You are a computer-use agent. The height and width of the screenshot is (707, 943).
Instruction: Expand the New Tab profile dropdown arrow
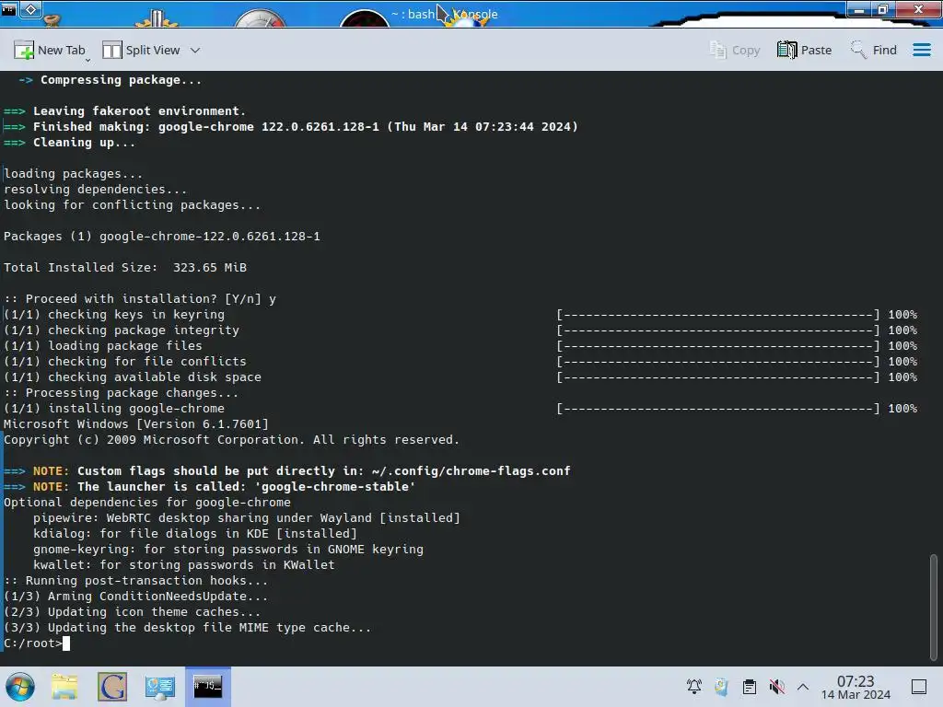click(87, 60)
